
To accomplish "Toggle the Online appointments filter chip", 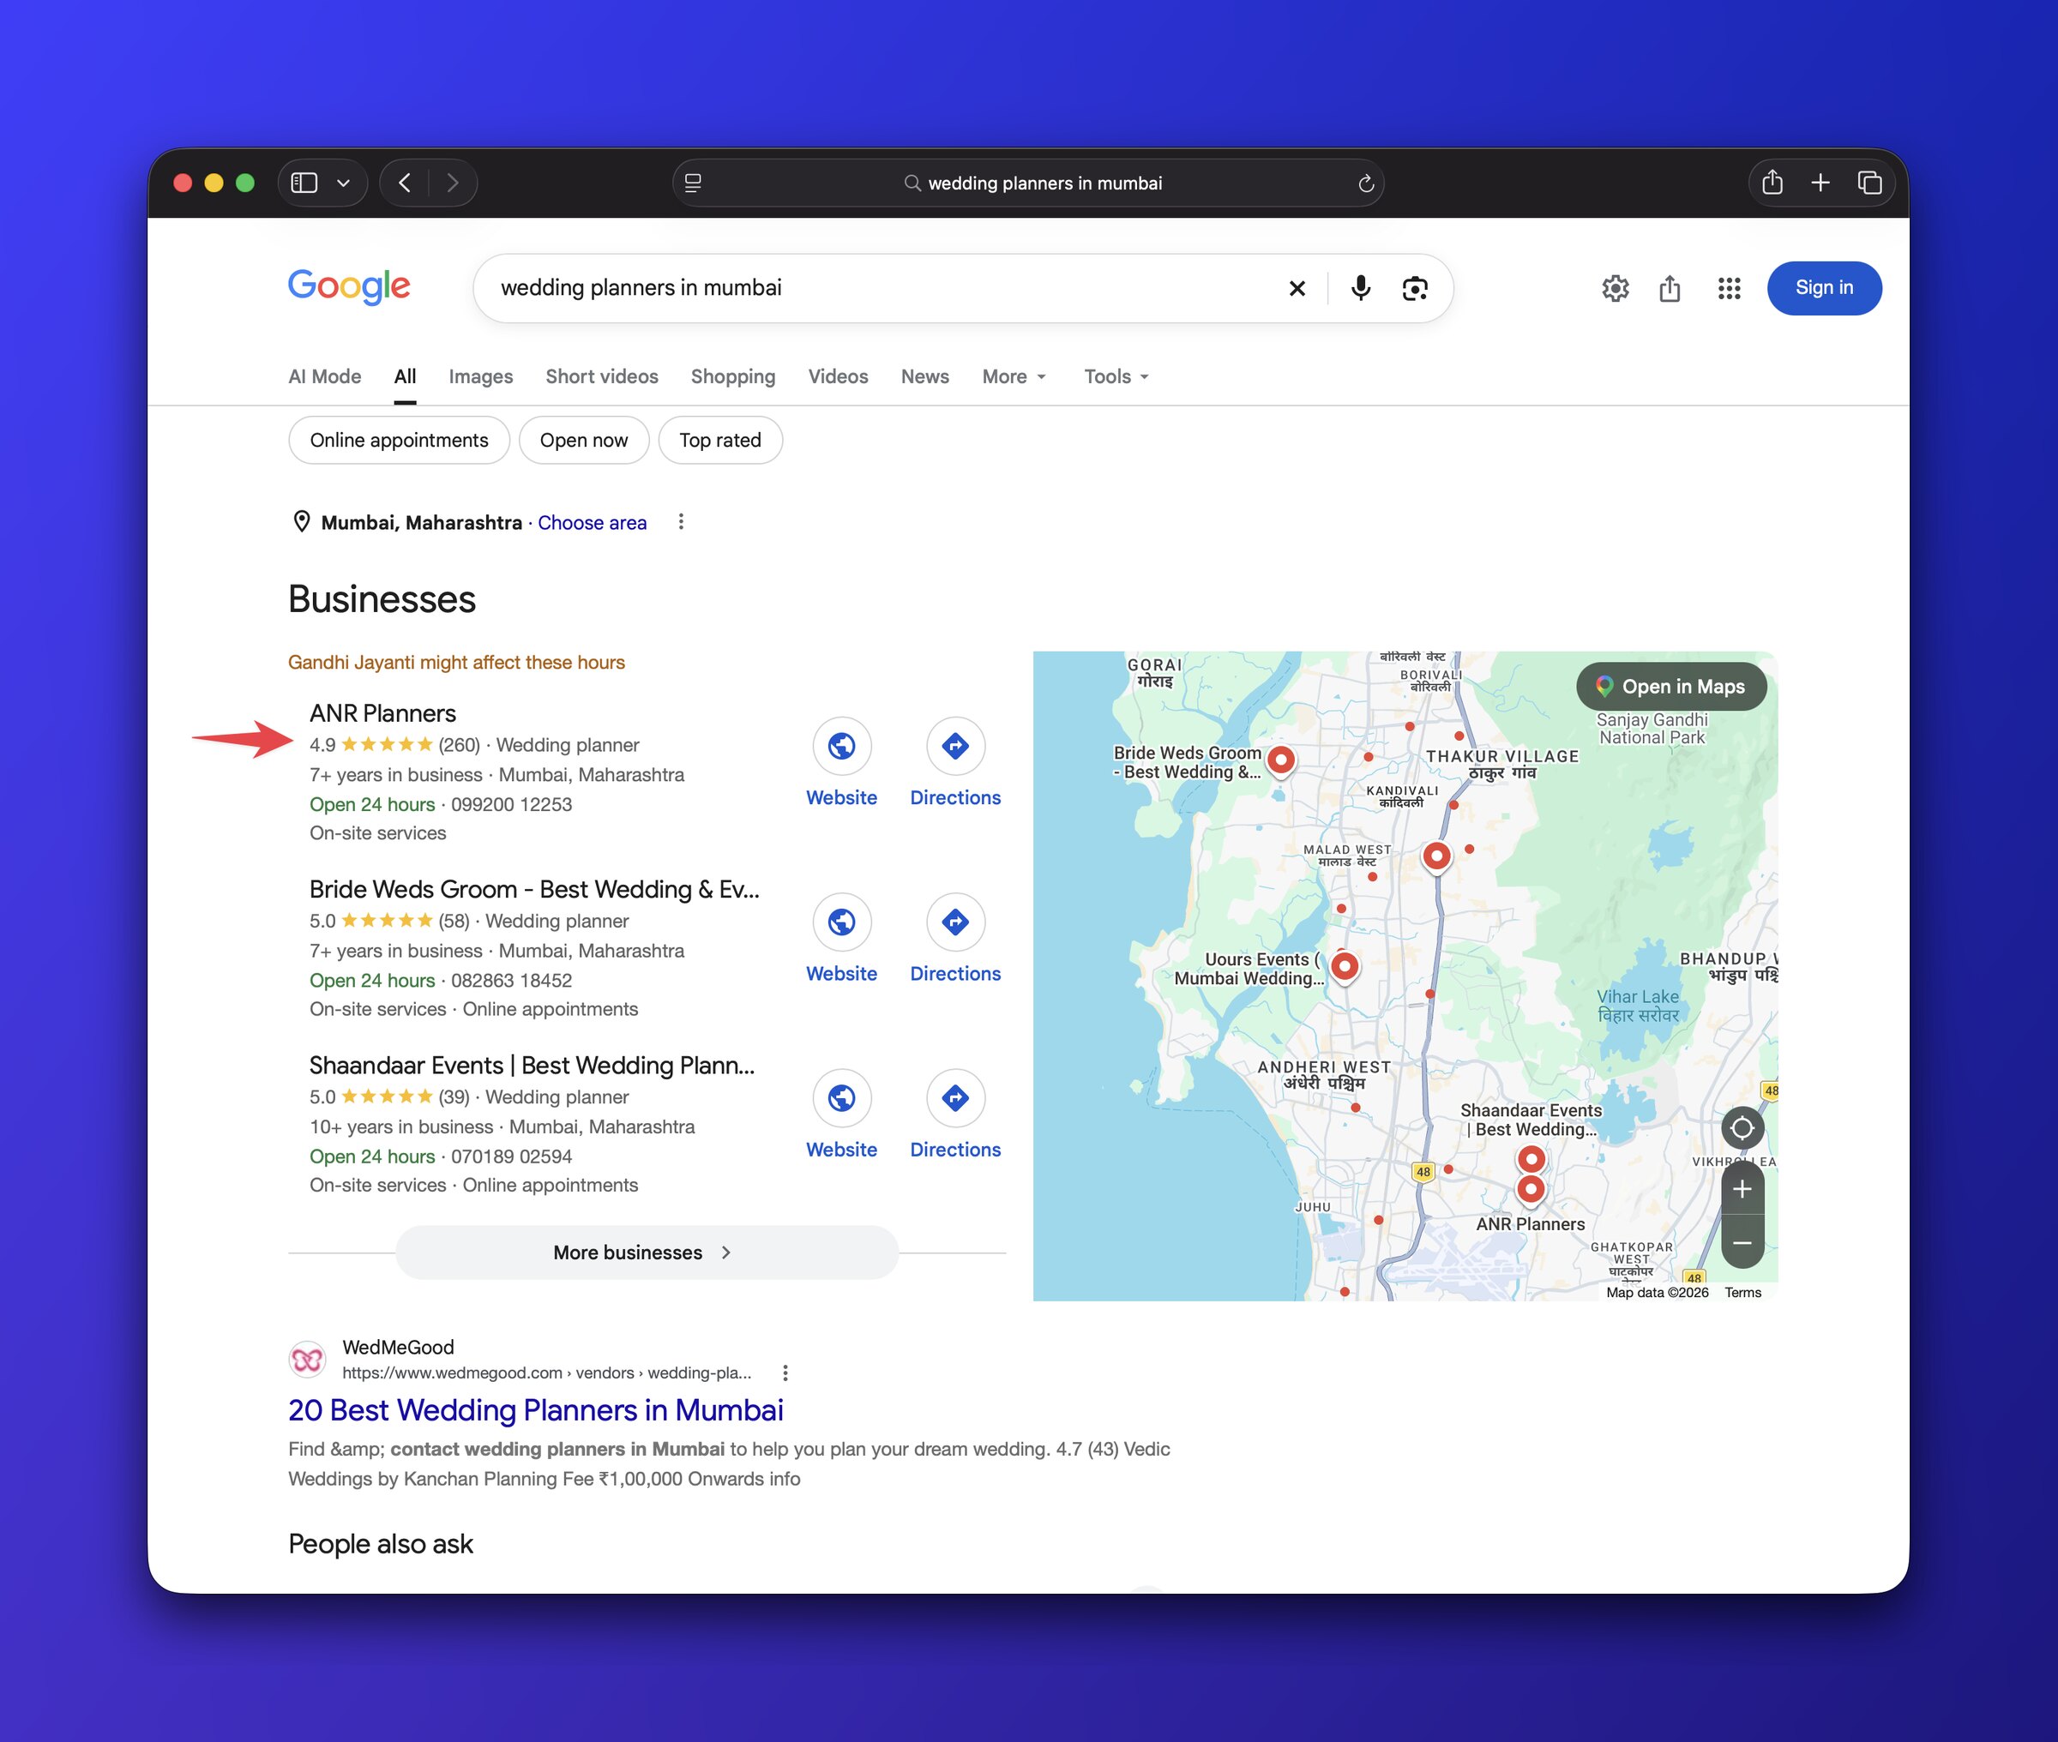I will 399,440.
